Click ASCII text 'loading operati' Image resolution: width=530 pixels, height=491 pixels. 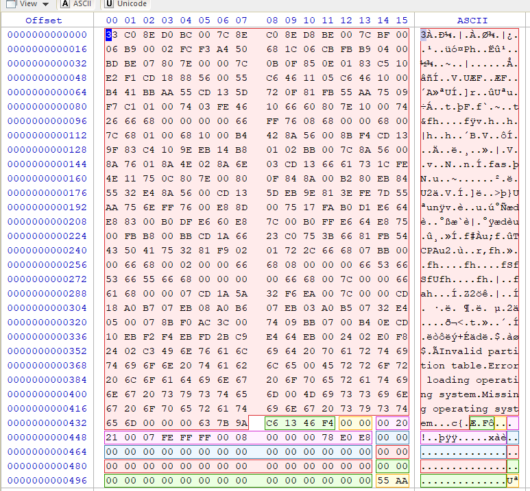click(x=472, y=380)
